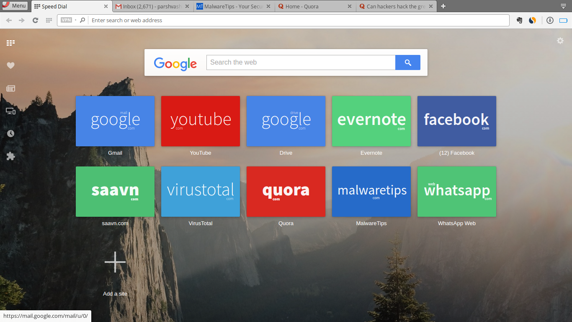This screenshot has height=322, width=572.
Task: Open Extensions puzzle icon in sidebar
Action: click(x=11, y=156)
